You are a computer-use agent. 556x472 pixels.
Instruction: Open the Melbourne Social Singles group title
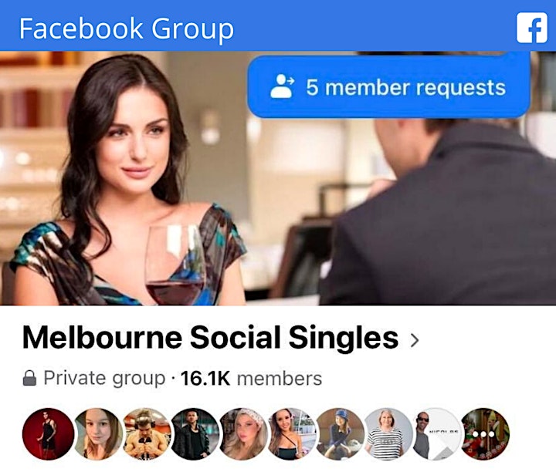[210, 338]
